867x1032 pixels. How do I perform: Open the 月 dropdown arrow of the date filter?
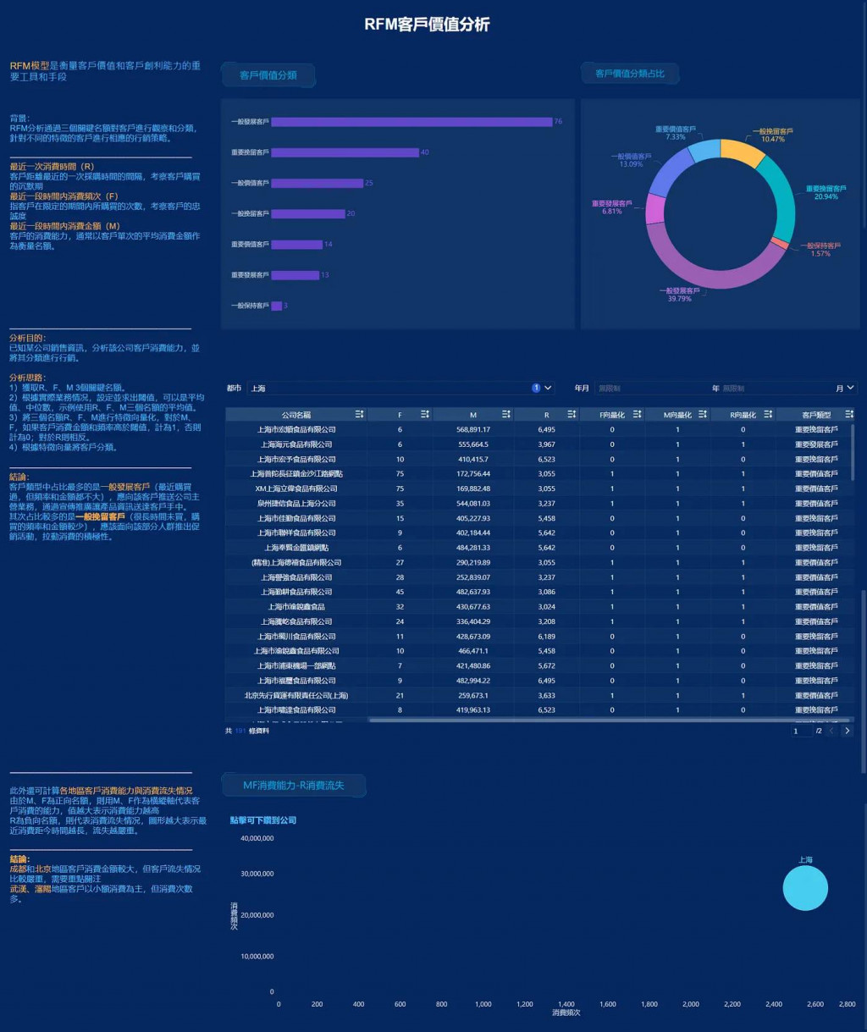[851, 389]
